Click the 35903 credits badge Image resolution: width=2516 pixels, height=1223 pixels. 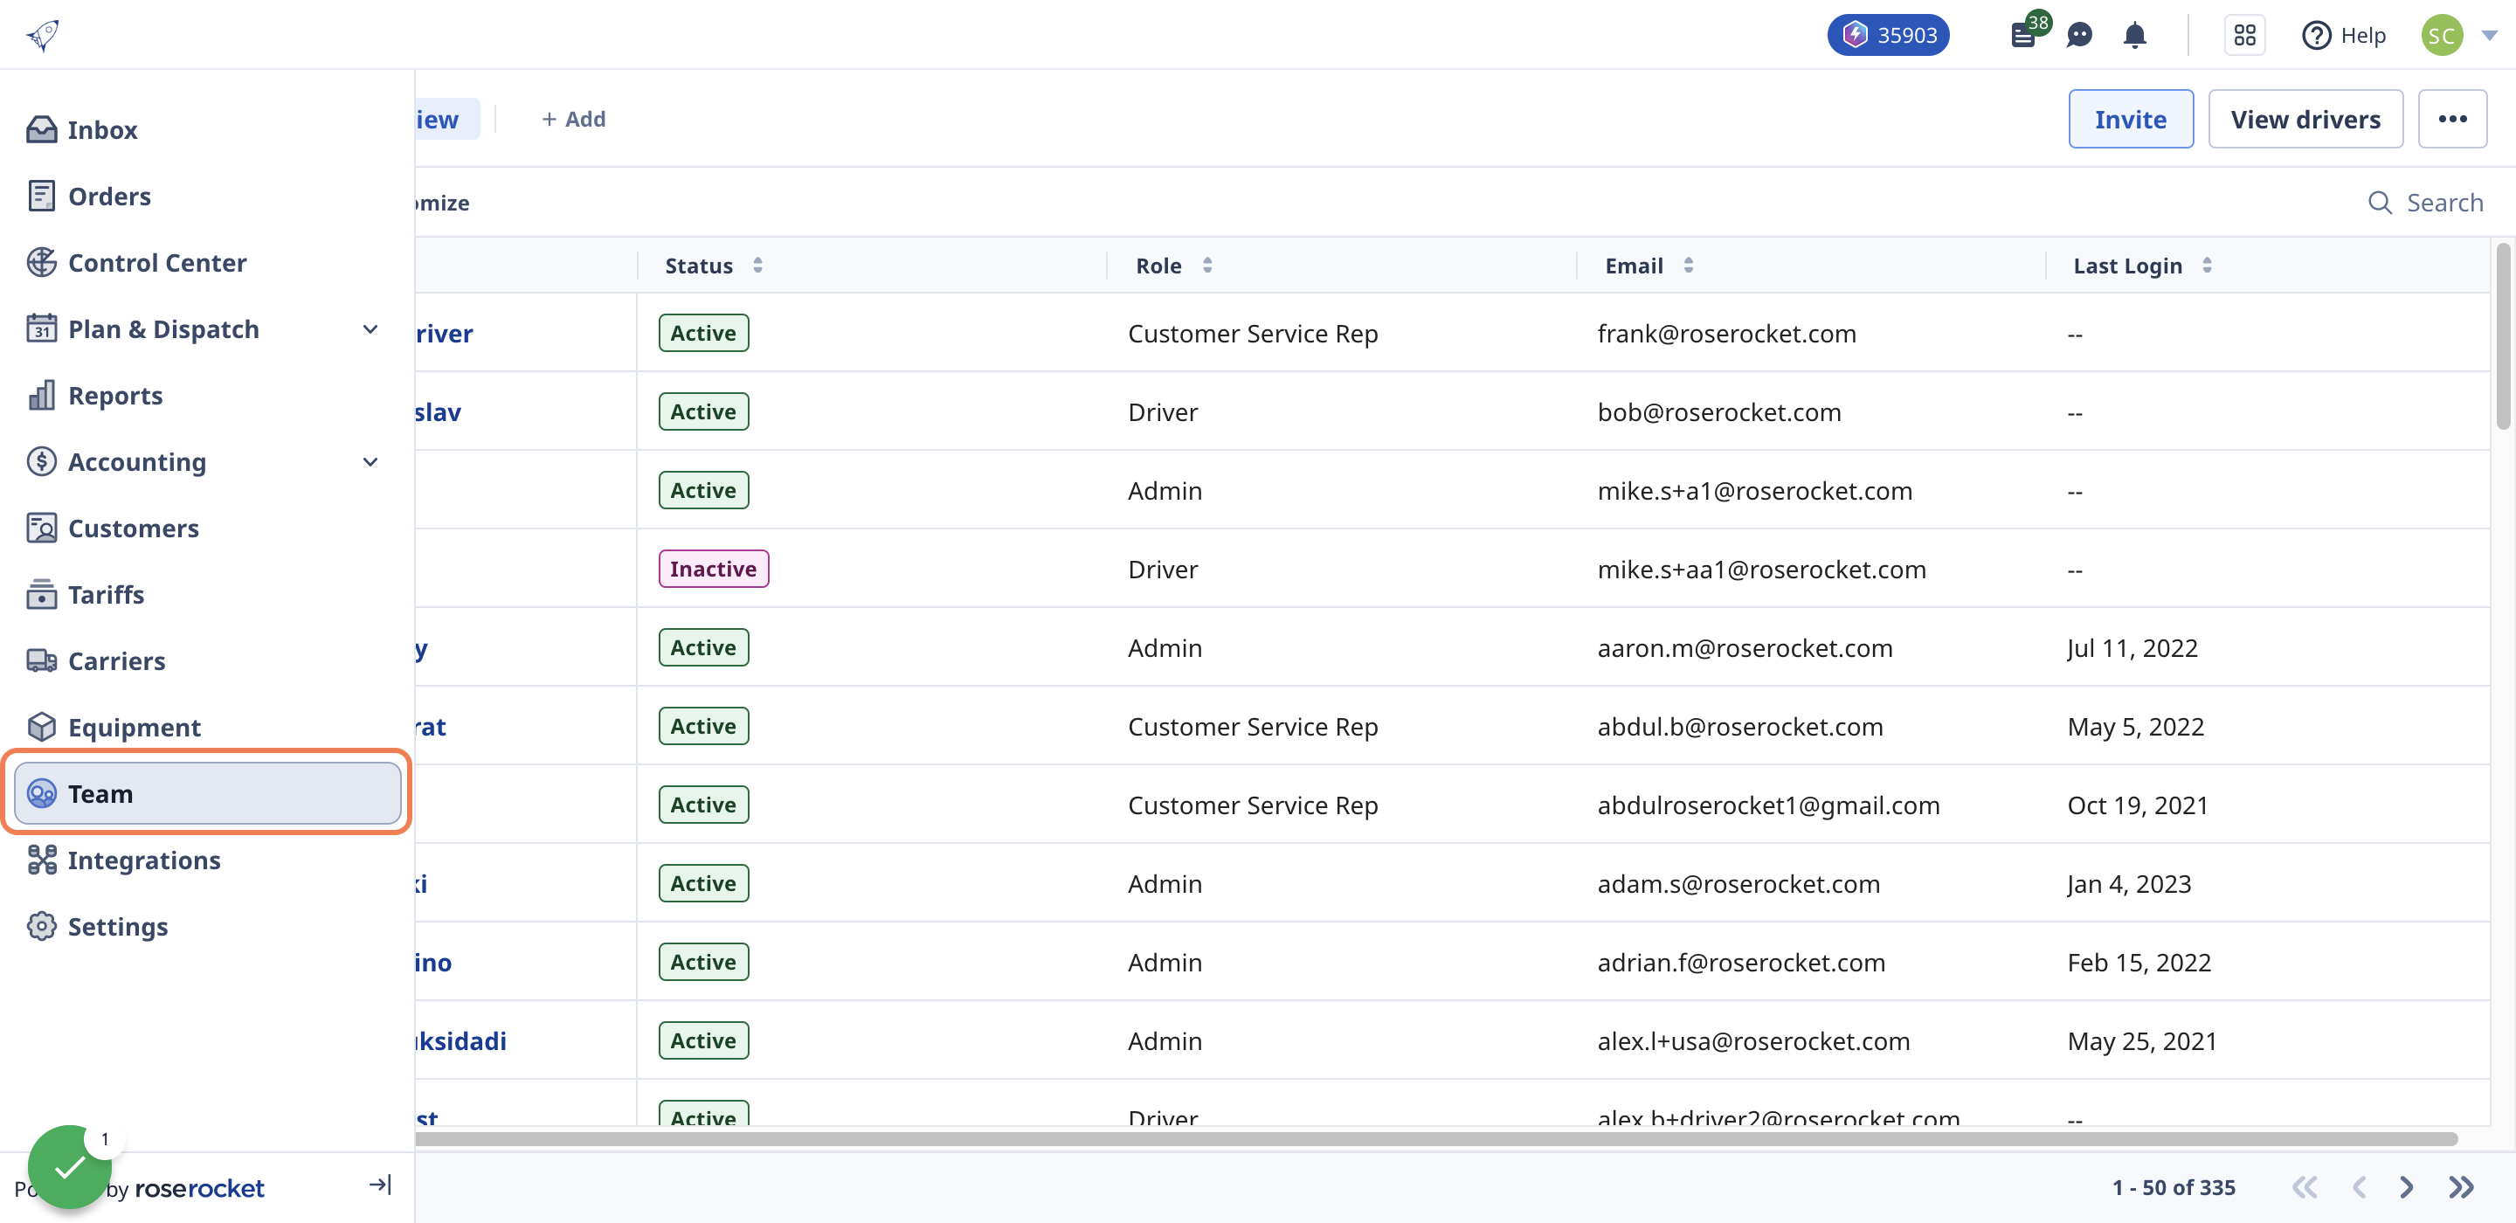tap(1889, 35)
